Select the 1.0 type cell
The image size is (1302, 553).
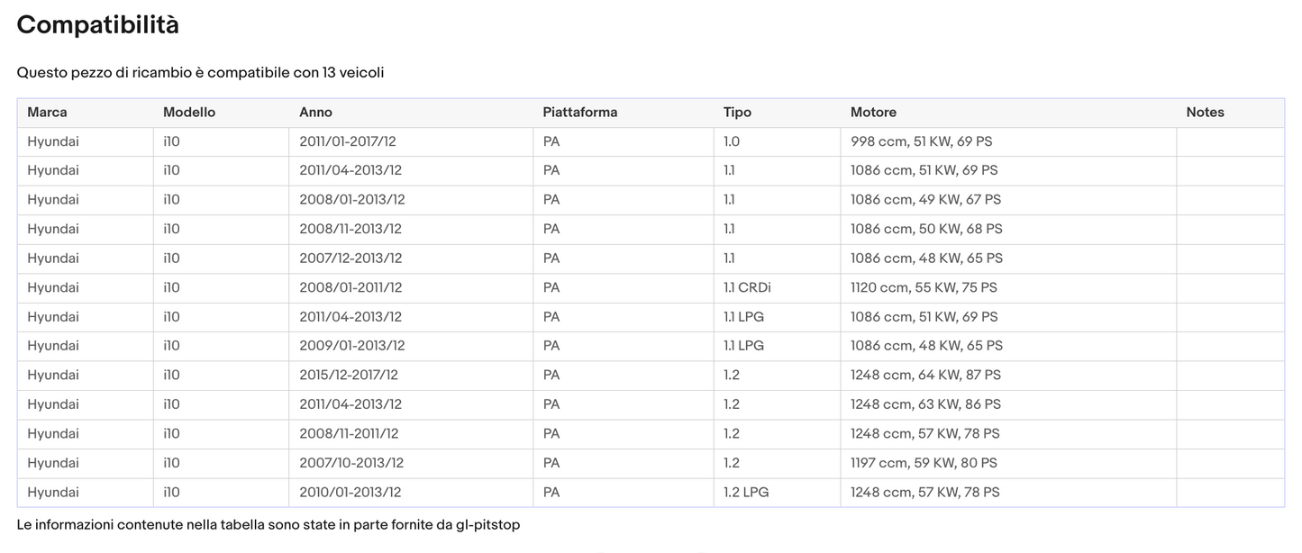tap(731, 141)
